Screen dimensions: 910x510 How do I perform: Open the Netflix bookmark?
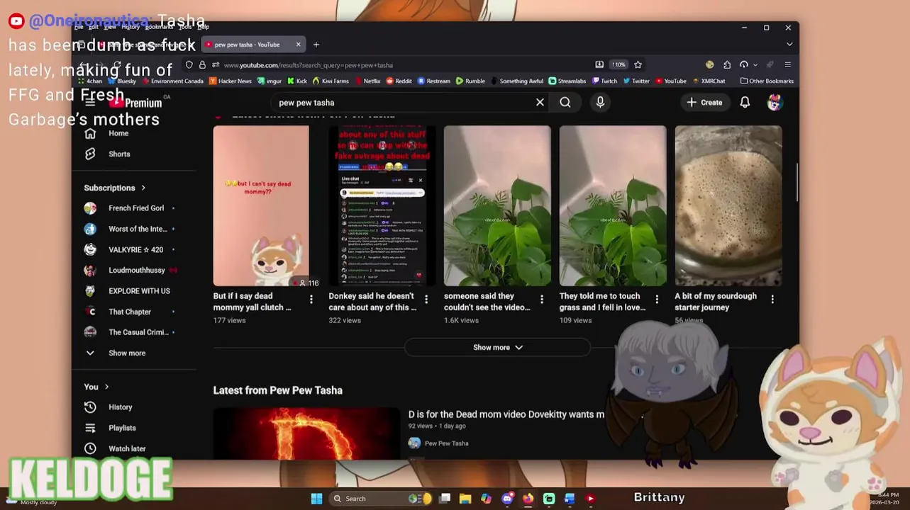coord(367,81)
